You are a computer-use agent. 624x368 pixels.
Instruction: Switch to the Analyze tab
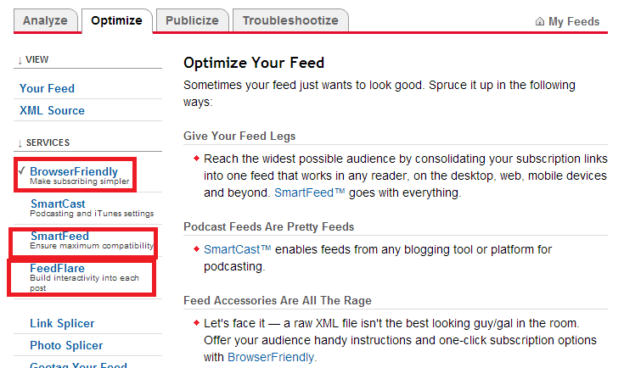[45, 20]
